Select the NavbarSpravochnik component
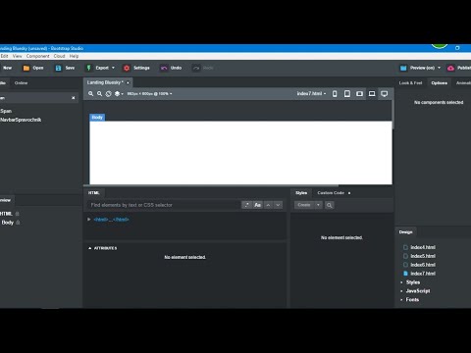Screen dimensions: 471x353 pyautogui.click(x=21, y=120)
